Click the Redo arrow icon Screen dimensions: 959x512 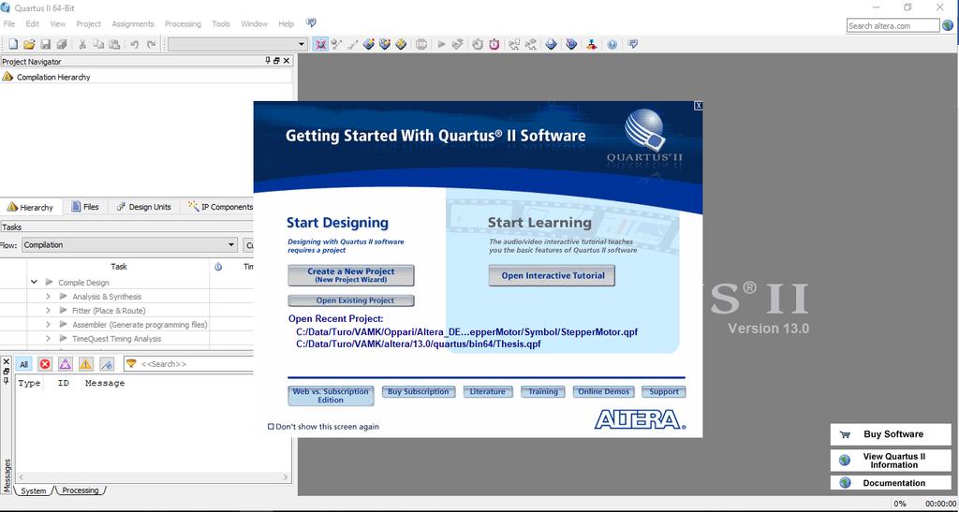tap(151, 44)
